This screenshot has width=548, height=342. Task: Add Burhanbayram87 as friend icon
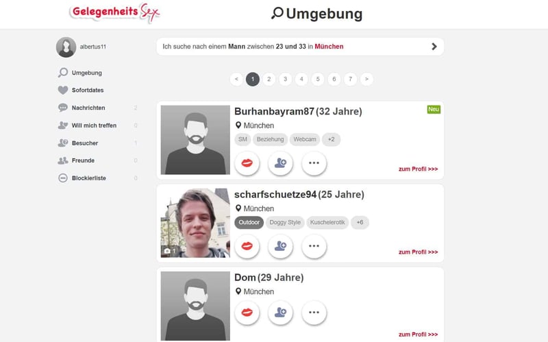(280, 163)
